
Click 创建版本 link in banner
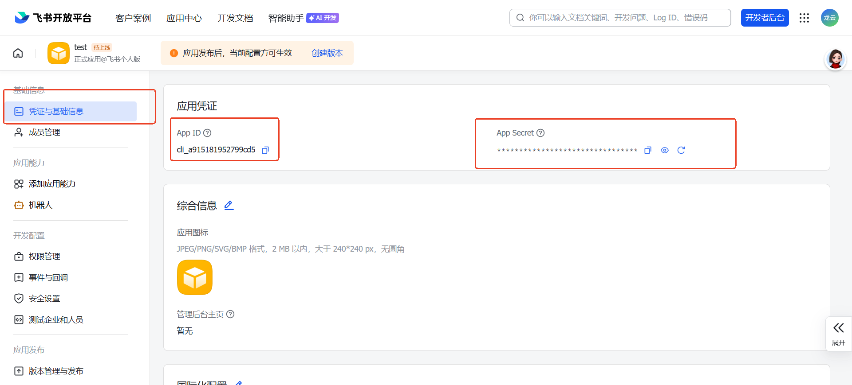327,53
